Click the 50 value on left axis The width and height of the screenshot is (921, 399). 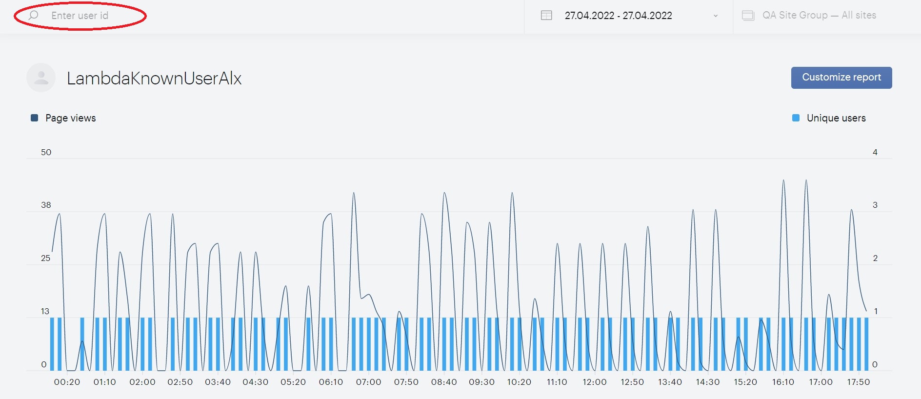[46, 152]
